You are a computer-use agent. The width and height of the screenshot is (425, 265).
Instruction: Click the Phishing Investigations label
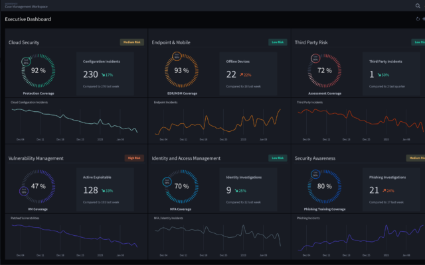click(x=388, y=178)
